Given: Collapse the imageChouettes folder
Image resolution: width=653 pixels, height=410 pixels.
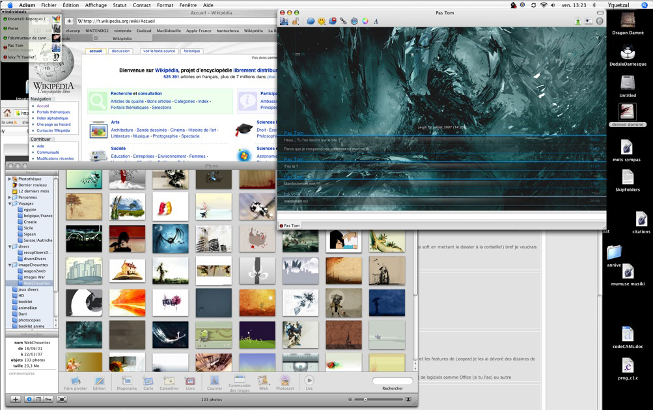Looking at the screenshot, I should (10, 265).
